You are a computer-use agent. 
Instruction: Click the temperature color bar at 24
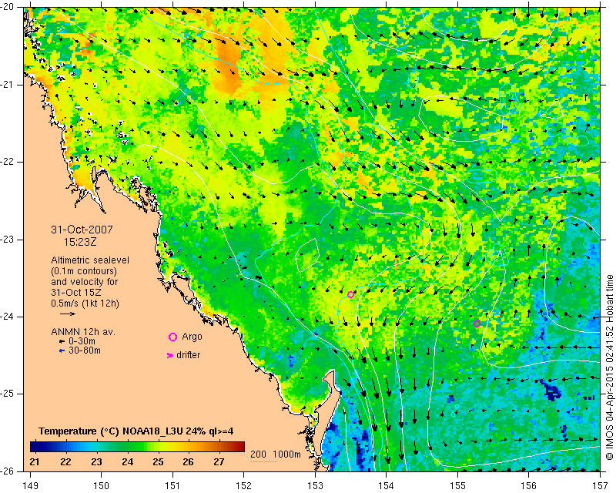coord(127,447)
